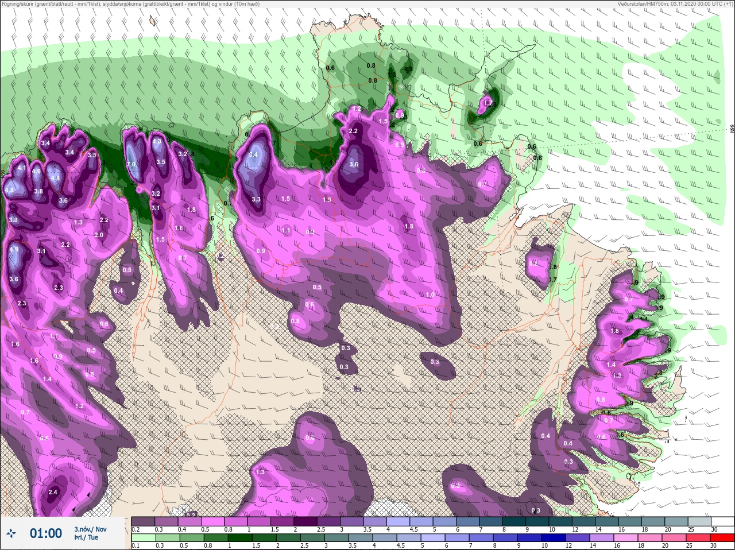Click the Veðurstofan/HM750m timestamp text at top right
The width and height of the screenshot is (735, 550).
[x=675, y=4]
